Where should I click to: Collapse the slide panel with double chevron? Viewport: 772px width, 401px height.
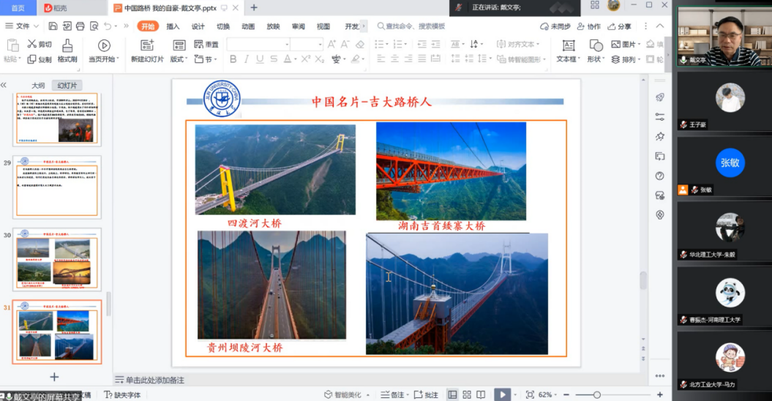(4, 85)
